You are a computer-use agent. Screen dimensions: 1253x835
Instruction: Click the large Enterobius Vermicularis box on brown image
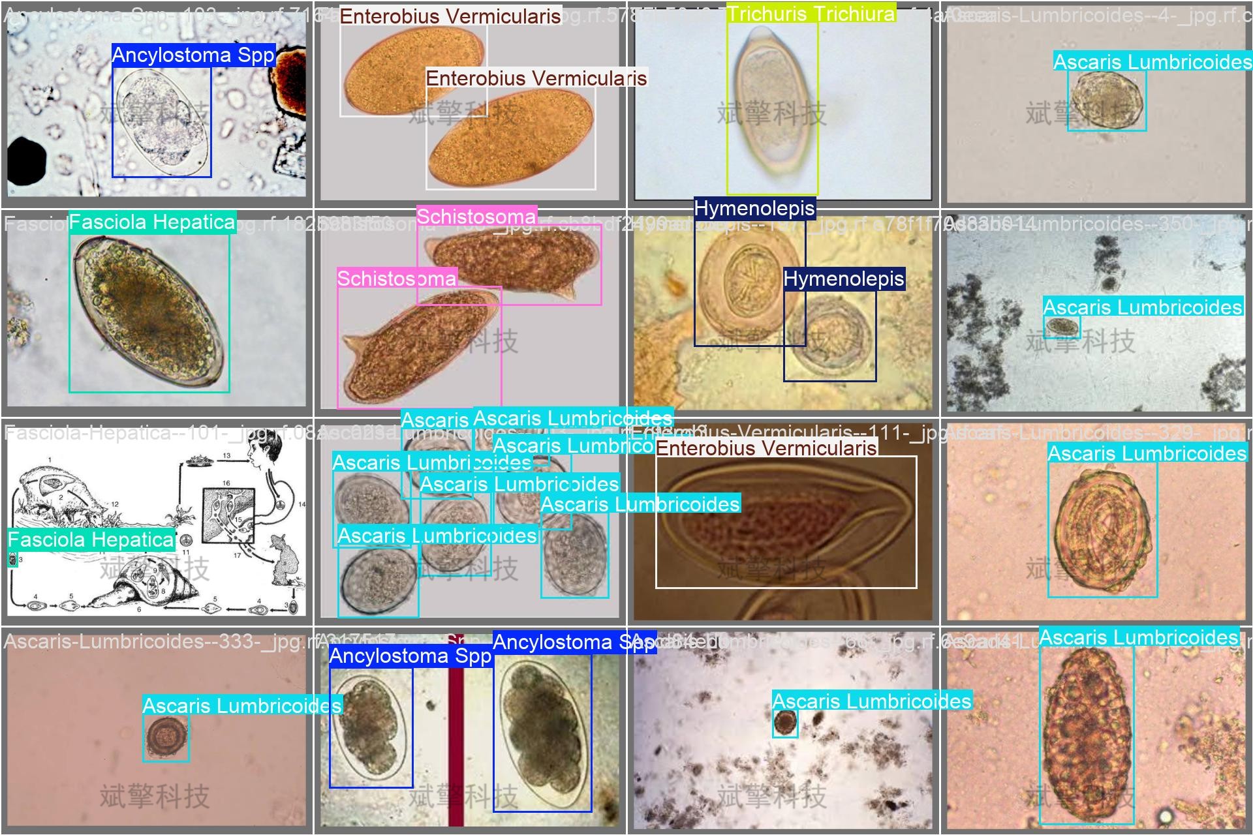coord(786,522)
